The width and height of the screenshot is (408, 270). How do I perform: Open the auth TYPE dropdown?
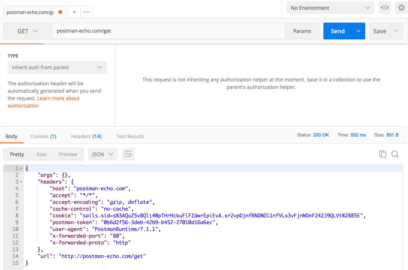(x=57, y=67)
